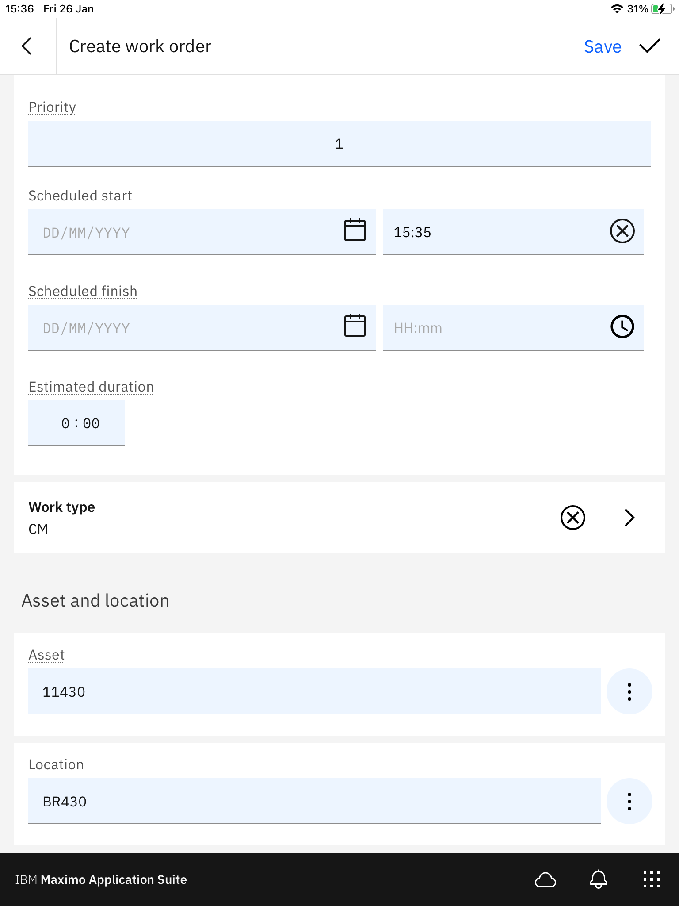Go back using the left arrow

tap(27, 46)
